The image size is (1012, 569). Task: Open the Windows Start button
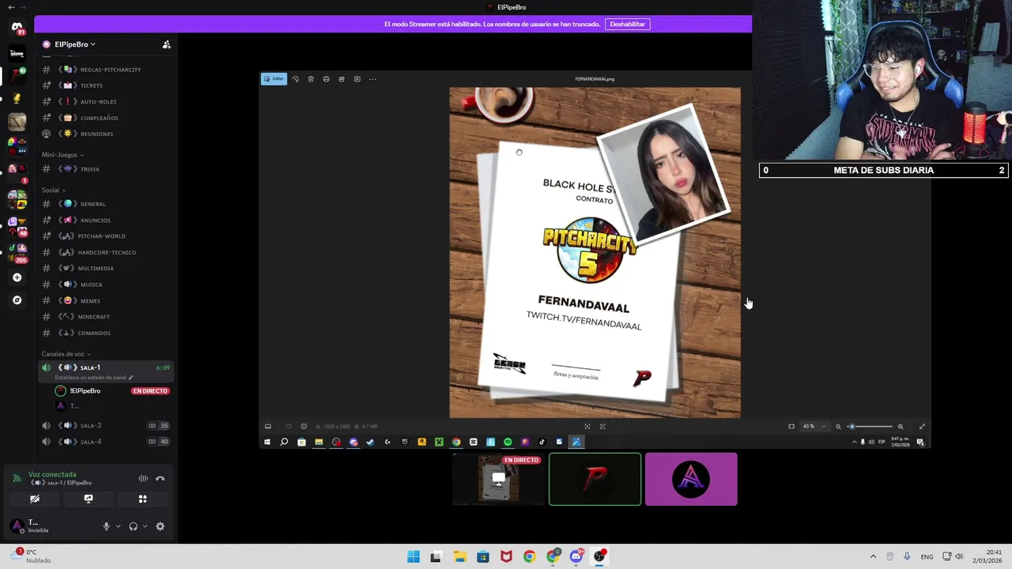point(413,556)
